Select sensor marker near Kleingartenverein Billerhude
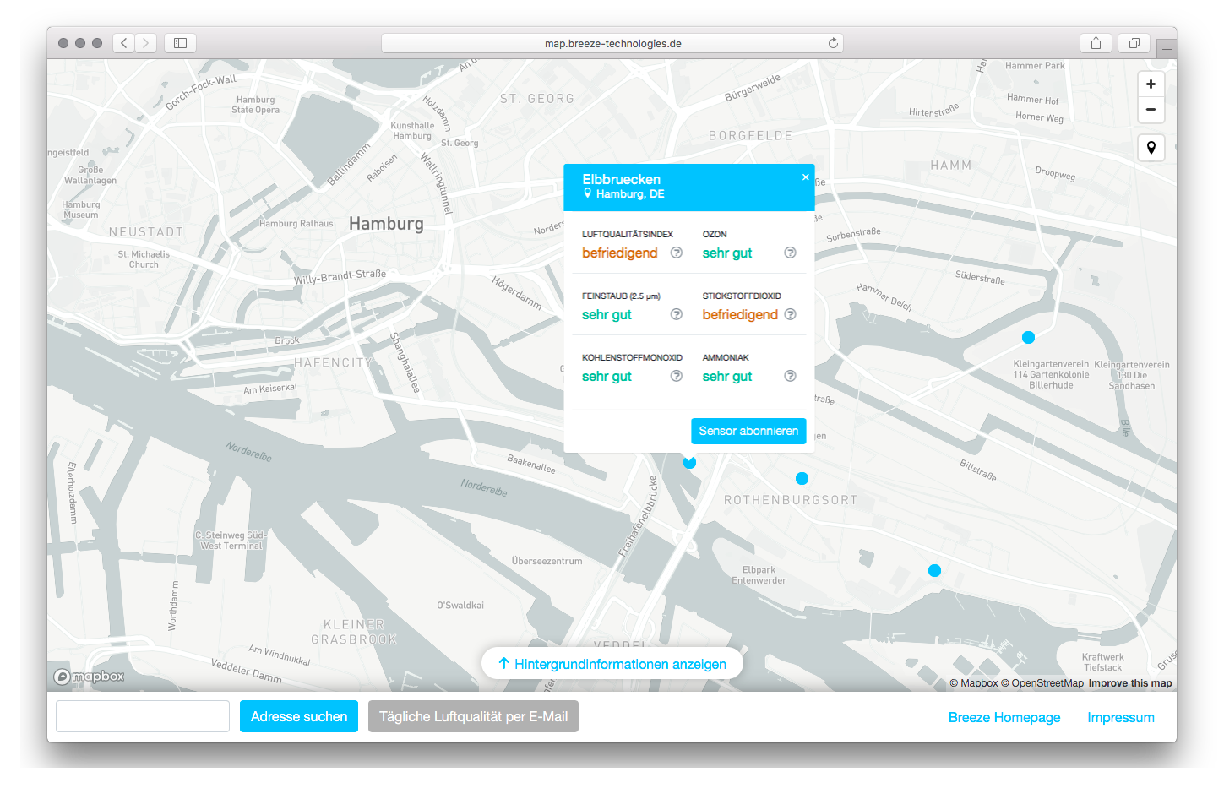 point(1028,337)
